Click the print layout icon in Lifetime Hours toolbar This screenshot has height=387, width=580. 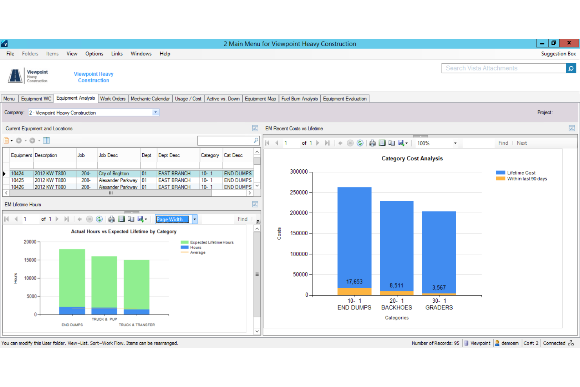121,219
